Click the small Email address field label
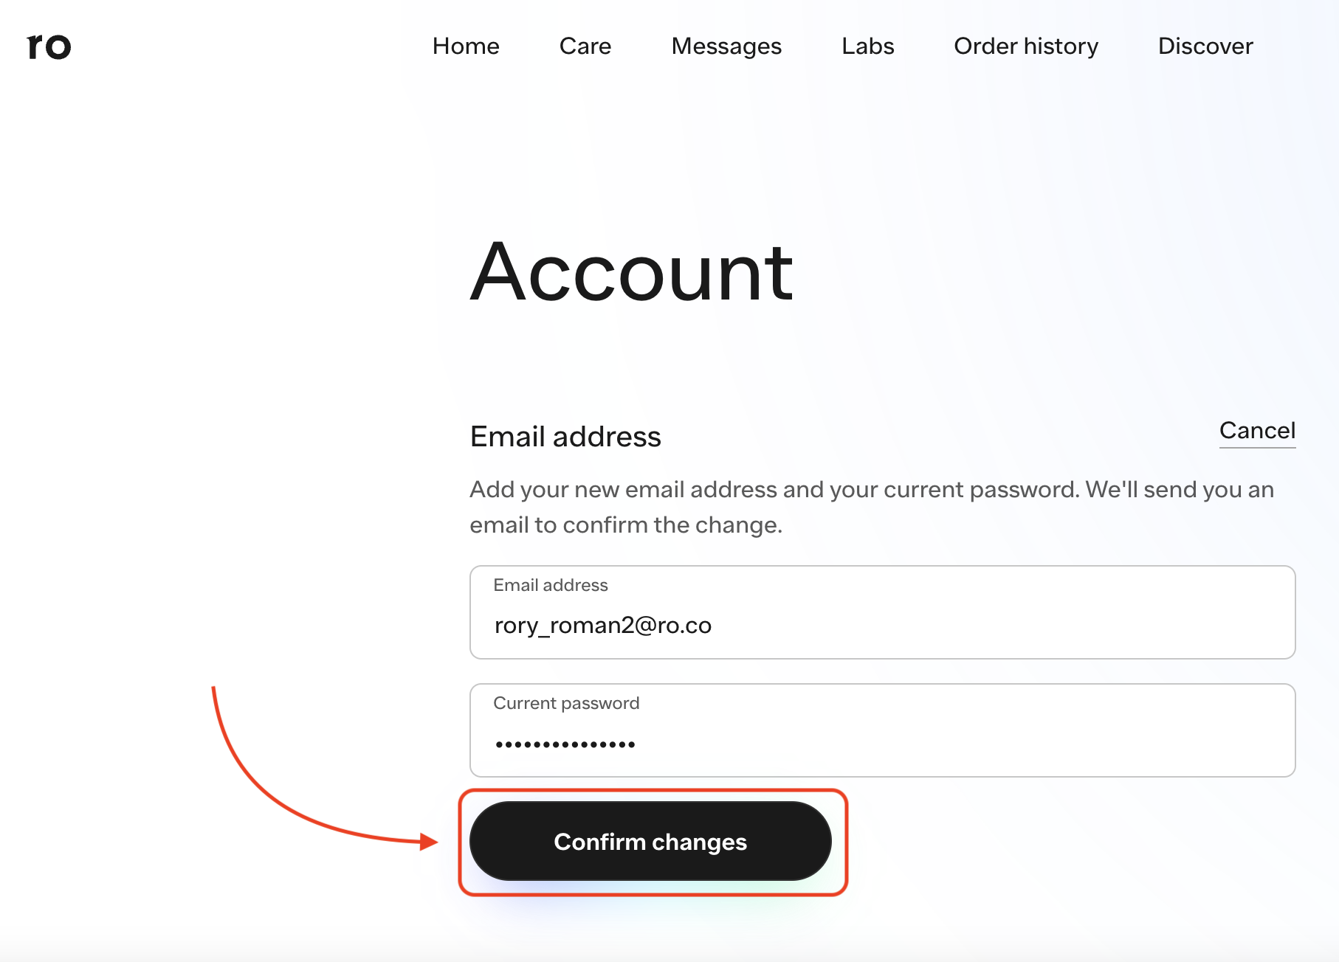The width and height of the screenshot is (1339, 962). pyautogui.click(x=551, y=585)
